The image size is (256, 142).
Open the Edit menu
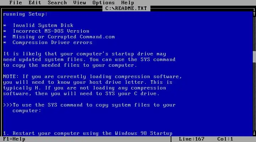coord(35,2)
